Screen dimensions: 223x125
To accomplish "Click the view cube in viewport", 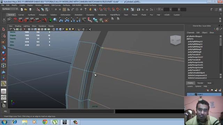I will click(176, 40).
